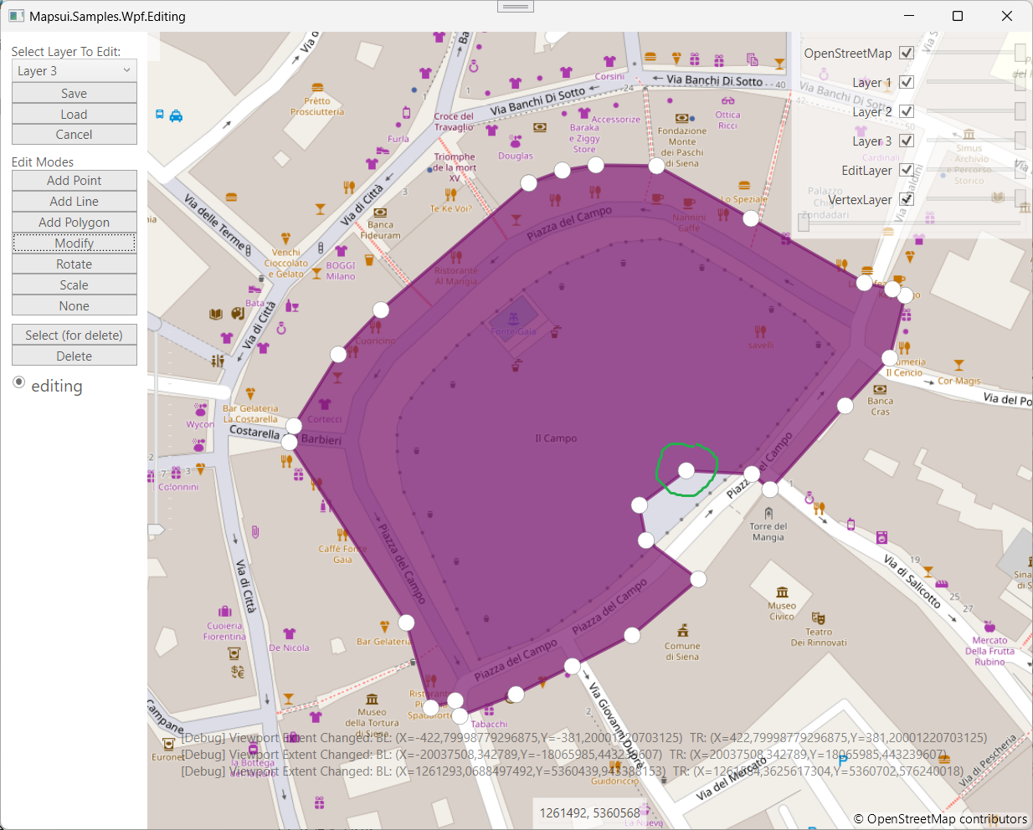Disable the VertexLayer checkbox
This screenshot has height=830, width=1033.
click(x=906, y=199)
